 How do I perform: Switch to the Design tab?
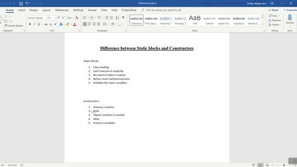tap(33, 10)
